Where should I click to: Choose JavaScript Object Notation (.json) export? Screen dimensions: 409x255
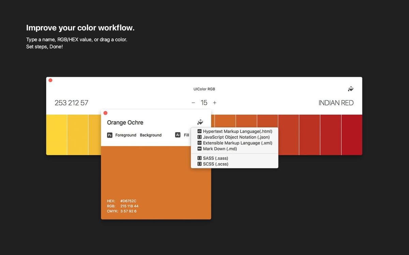pyautogui.click(x=234, y=137)
